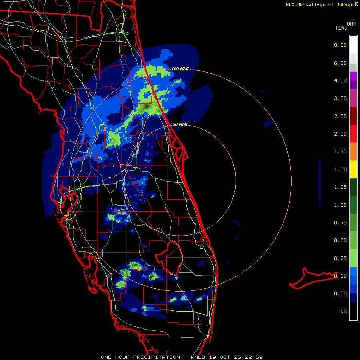This screenshot has height=360, width=360.
Task: Click the 0.25 legend value
Action: 340,258
